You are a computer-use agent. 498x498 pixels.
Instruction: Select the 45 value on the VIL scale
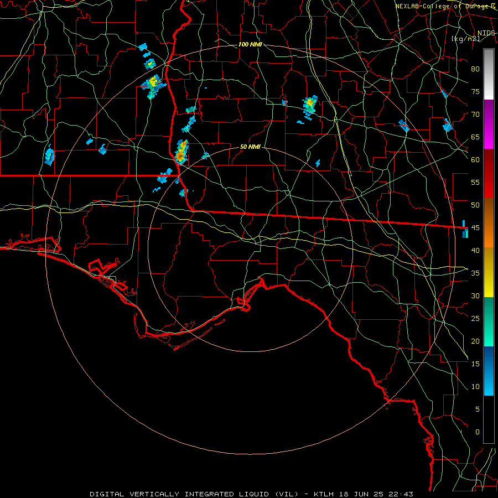point(475,228)
